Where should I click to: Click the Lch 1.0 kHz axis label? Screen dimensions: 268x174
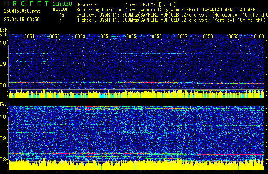tap(3, 43)
